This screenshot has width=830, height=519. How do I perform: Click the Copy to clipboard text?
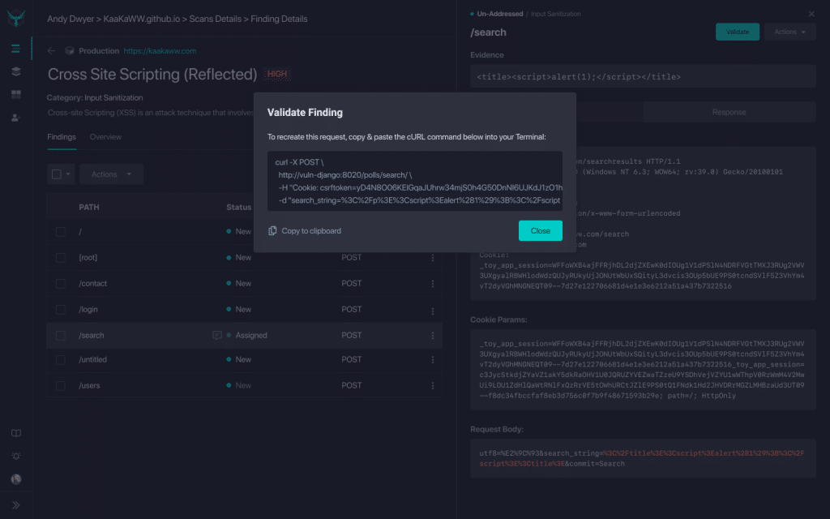[x=311, y=231]
